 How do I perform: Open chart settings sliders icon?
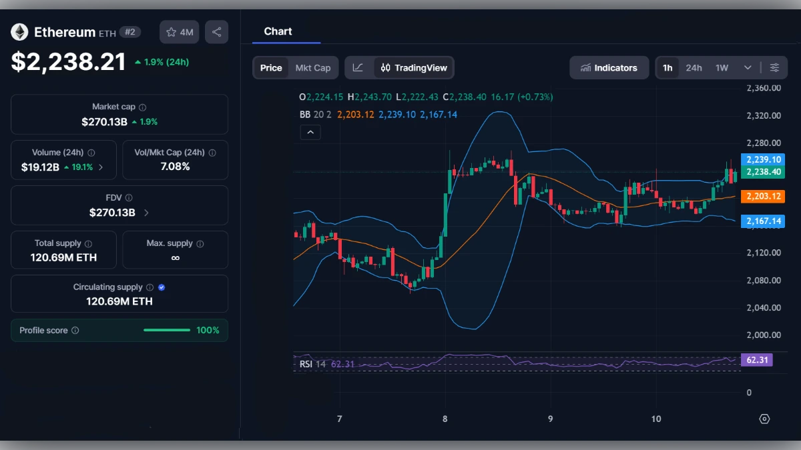pyautogui.click(x=774, y=67)
